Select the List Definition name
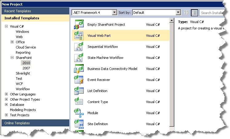Image resolution: width=230 pixels, height=139 pixels. click(x=97, y=91)
